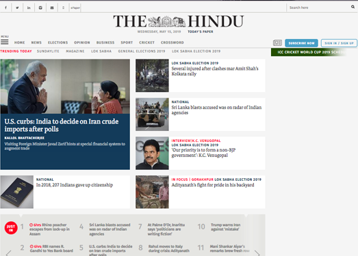Open the News menu item
The image size is (358, 256).
(x=36, y=42)
